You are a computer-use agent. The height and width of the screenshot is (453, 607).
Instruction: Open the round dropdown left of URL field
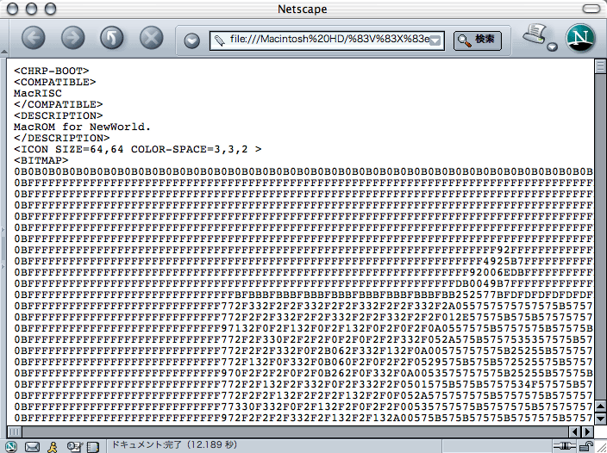pyautogui.click(x=191, y=40)
